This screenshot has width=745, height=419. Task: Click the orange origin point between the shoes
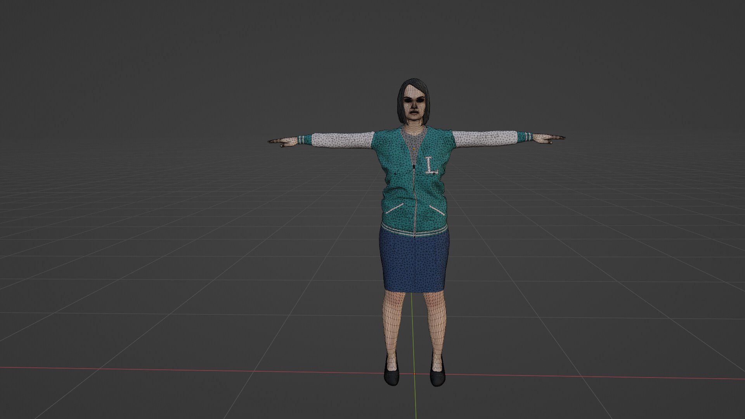pos(414,374)
